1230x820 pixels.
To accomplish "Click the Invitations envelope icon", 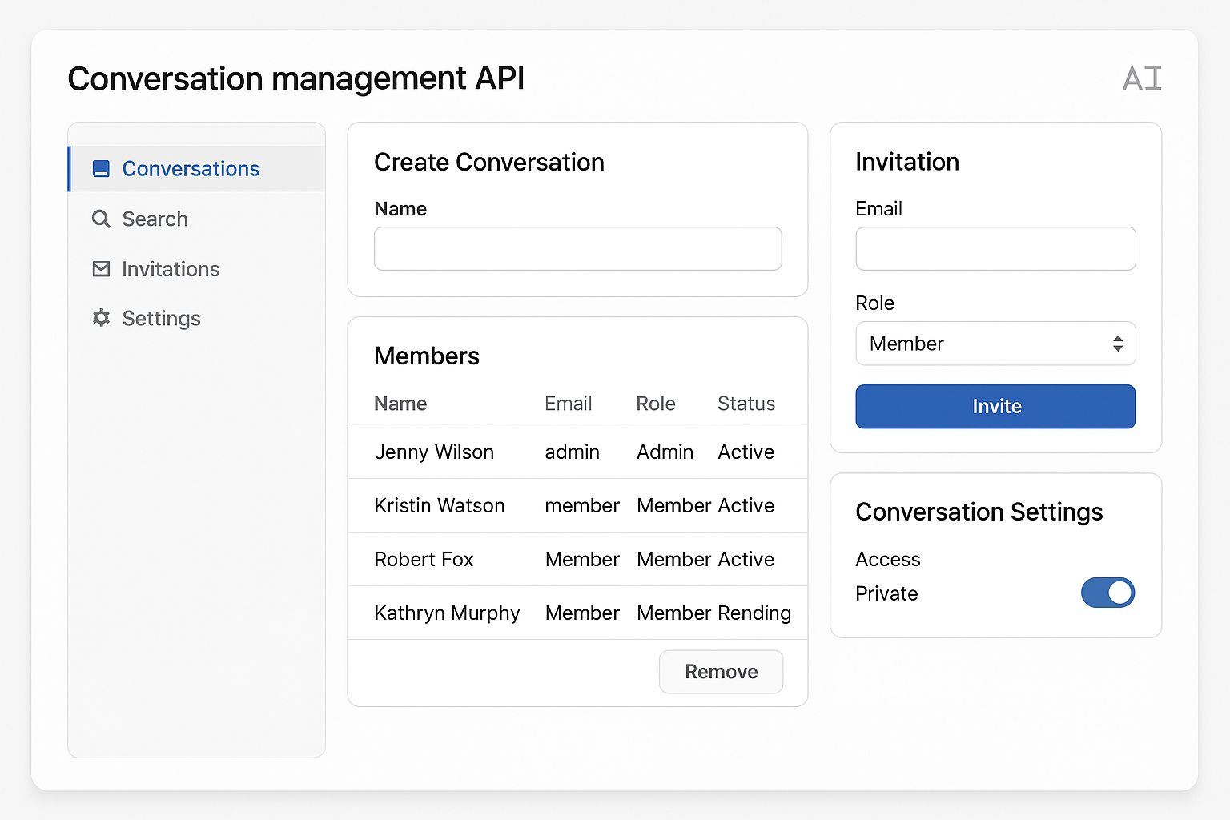I will pos(101,269).
